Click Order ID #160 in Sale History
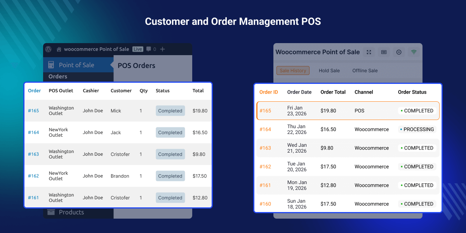Viewport: 466px width, 233px height. (x=265, y=204)
